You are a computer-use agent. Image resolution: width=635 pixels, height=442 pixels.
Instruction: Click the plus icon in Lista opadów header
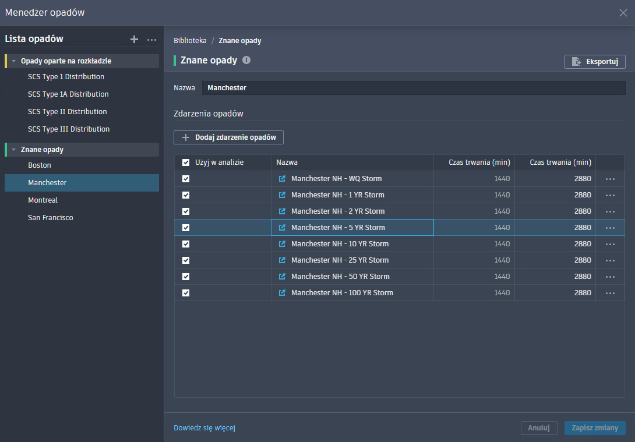[134, 39]
